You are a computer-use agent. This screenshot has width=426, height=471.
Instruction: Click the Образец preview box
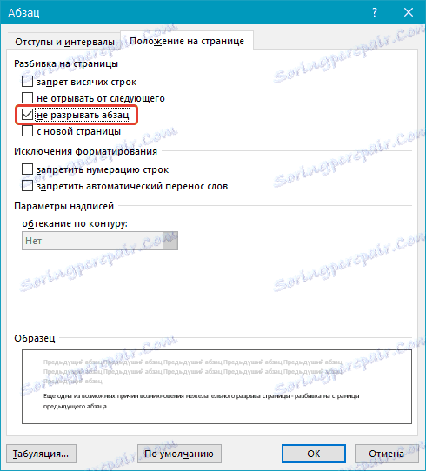click(216, 387)
